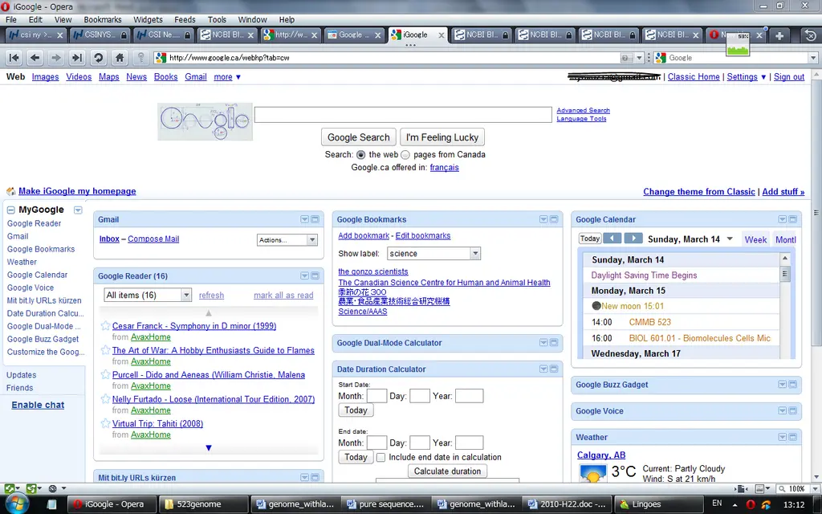Screen dimensions: 822x514
Task: Open the All items (16) dropdown
Action: click(148, 296)
